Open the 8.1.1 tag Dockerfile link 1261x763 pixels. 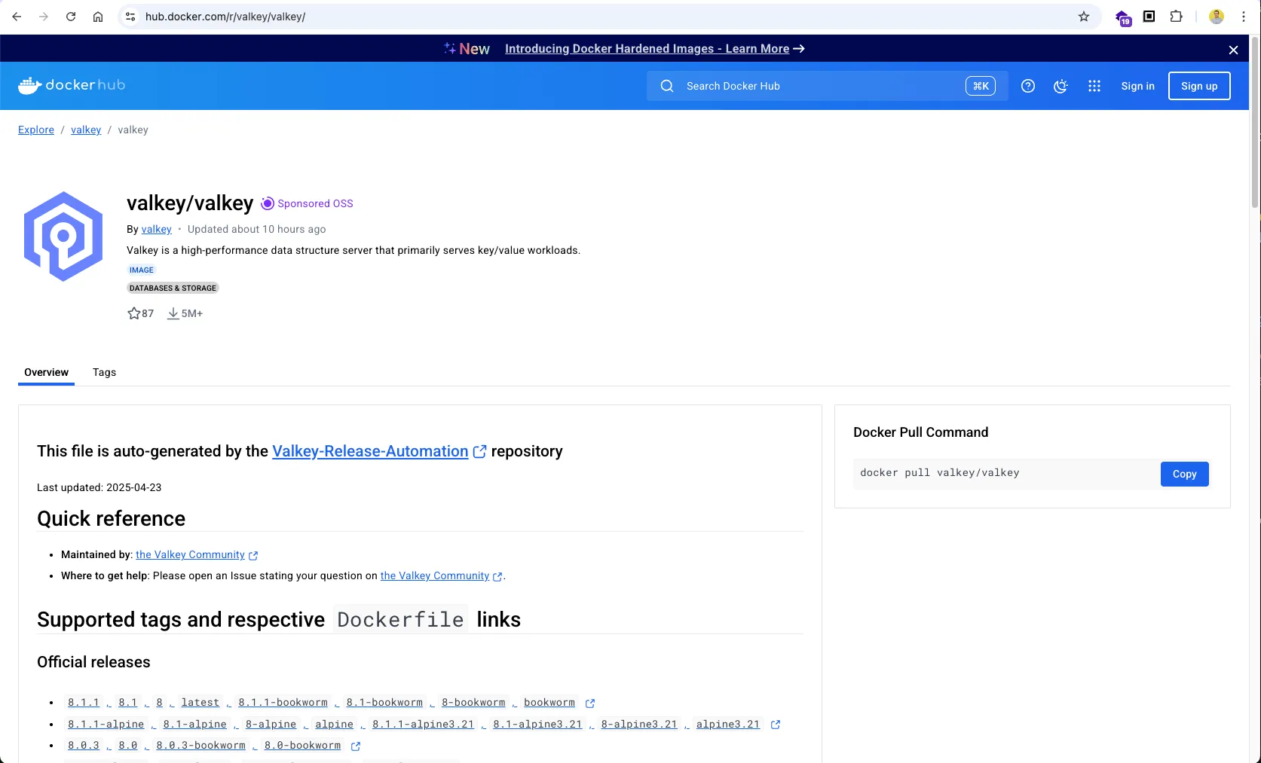[84, 702]
